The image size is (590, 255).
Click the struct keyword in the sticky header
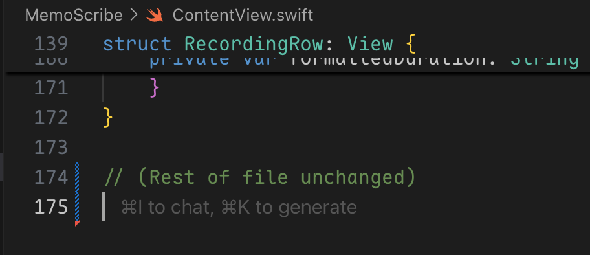(137, 45)
